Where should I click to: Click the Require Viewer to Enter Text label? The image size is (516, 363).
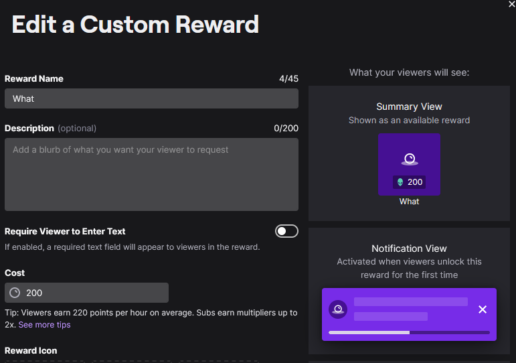point(65,231)
